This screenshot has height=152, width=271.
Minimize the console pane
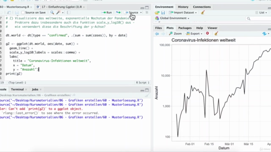point(142,90)
